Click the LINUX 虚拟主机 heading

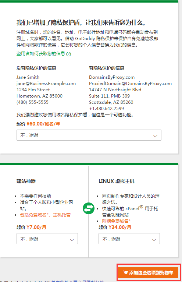117,181
